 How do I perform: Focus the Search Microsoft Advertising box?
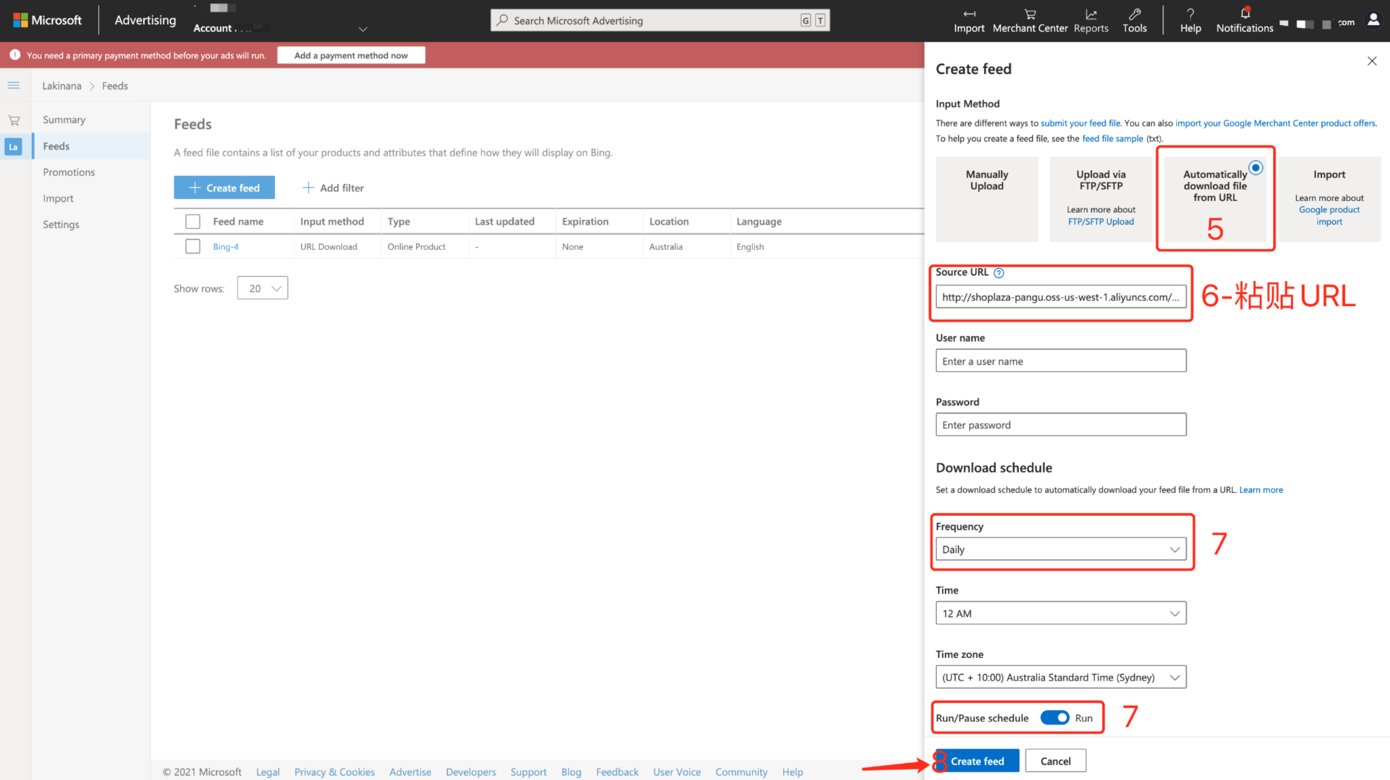pos(660,21)
